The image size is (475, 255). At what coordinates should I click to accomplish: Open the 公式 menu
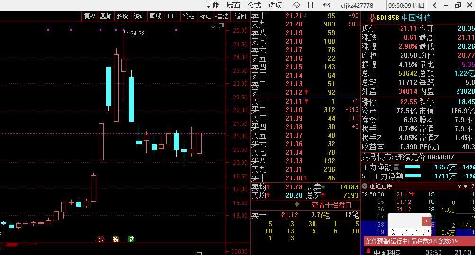(254, 5)
